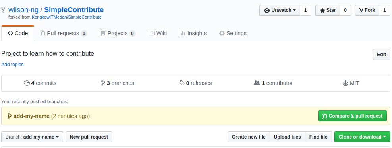Click the Fork count number

pos(385,10)
